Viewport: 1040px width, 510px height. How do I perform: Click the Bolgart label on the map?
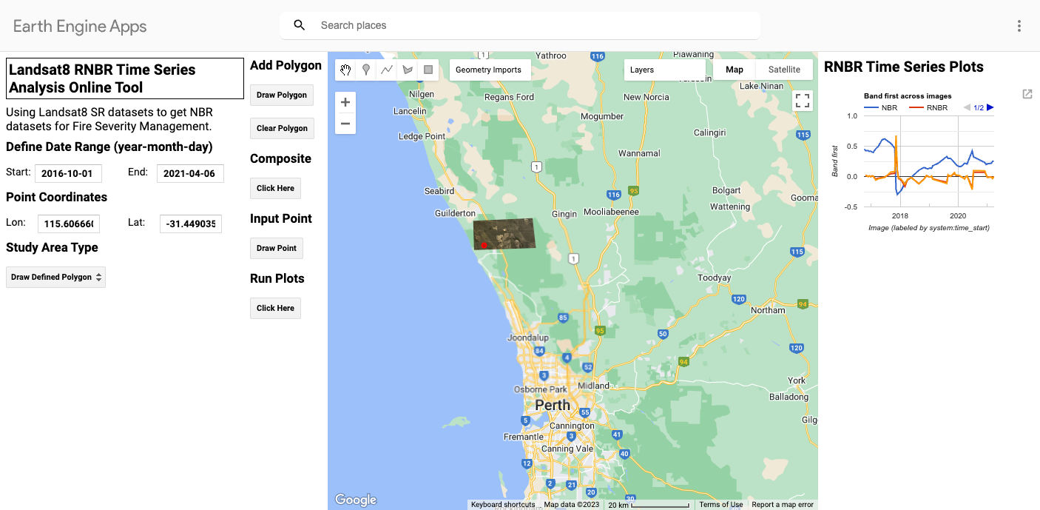click(x=726, y=190)
